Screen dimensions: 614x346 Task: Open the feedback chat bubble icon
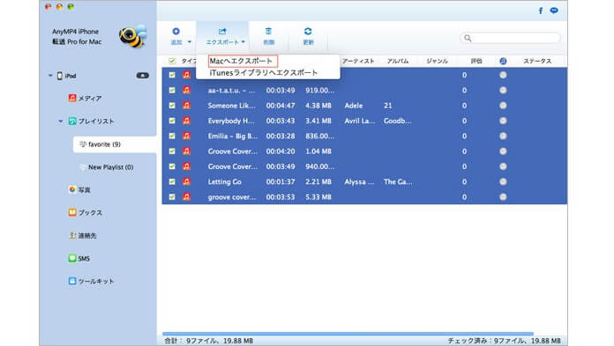554,11
